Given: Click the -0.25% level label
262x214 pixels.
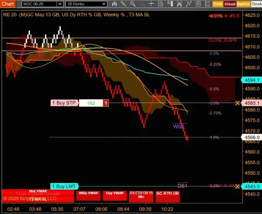Looking at the screenshot, I should pos(215,64).
